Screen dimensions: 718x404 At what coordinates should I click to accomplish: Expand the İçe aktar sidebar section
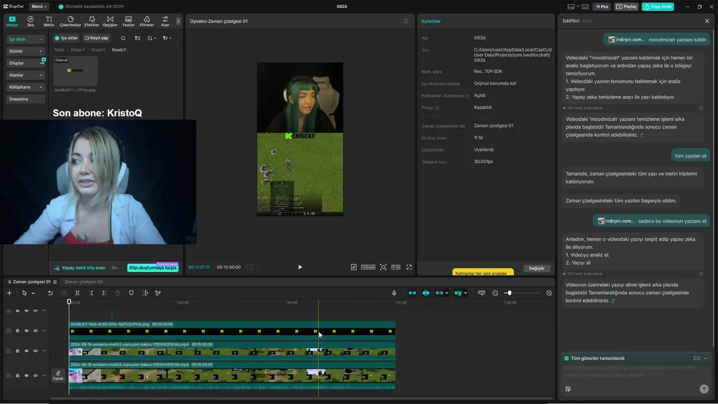point(26,39)
